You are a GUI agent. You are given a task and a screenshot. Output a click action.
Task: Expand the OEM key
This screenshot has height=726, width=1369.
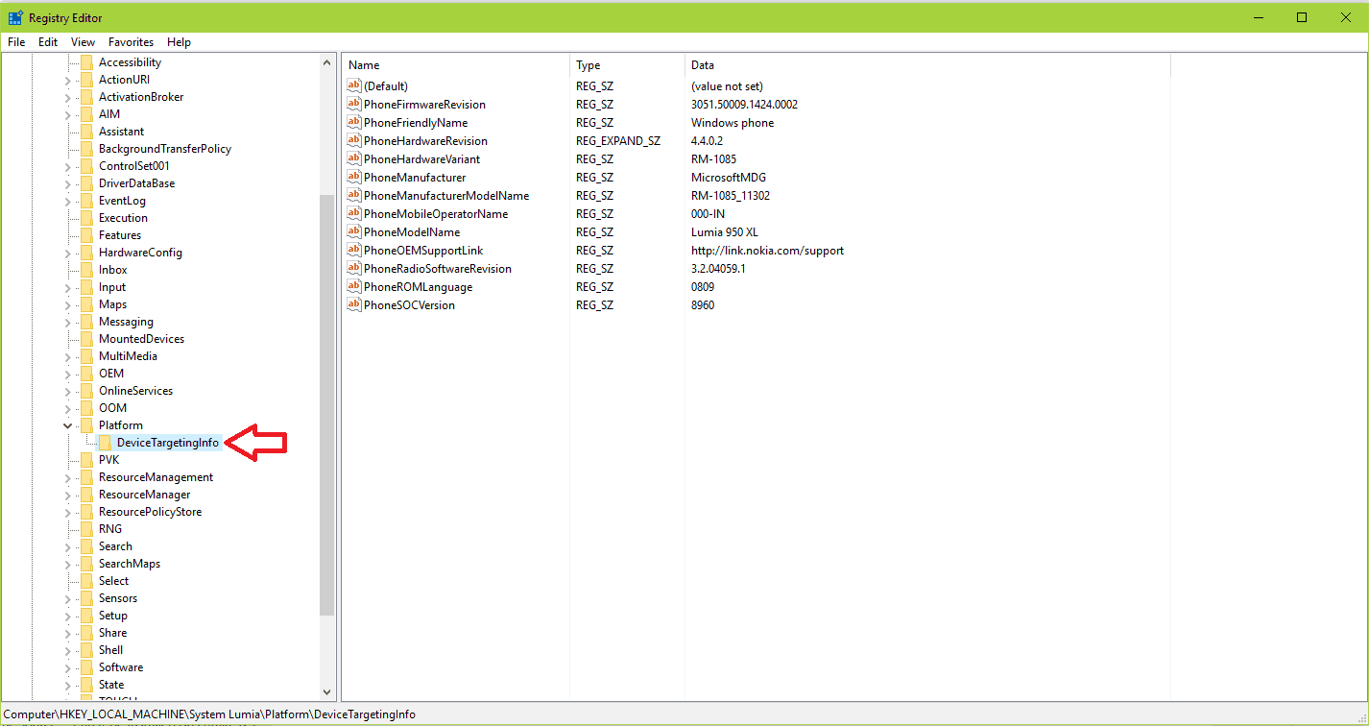point(67,374)
